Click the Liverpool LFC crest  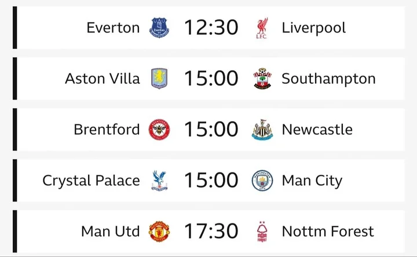pos(262,28)
